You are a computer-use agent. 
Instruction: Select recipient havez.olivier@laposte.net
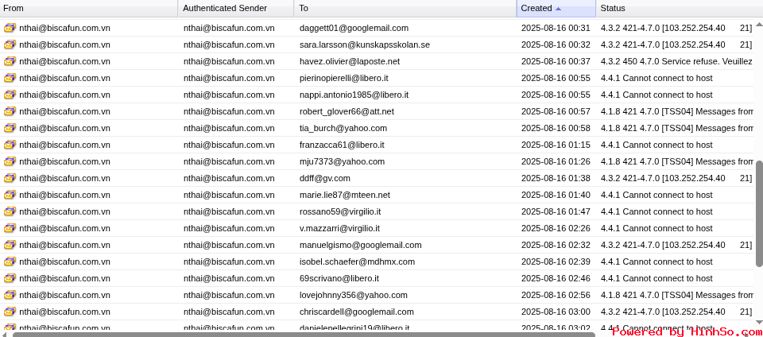point(350,61)
